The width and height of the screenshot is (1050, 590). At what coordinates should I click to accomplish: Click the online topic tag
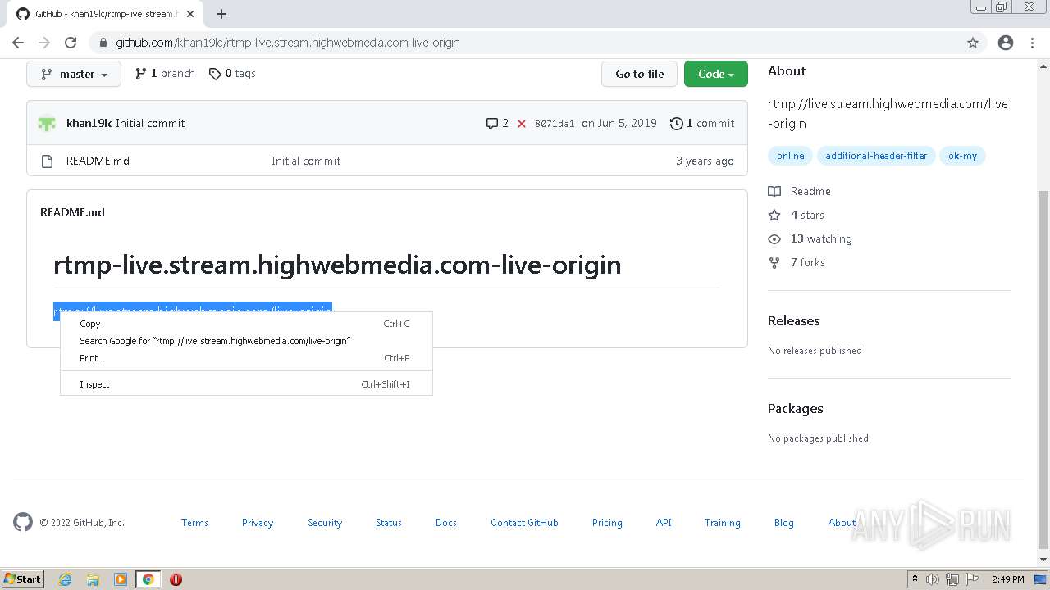tap(791, 156)
